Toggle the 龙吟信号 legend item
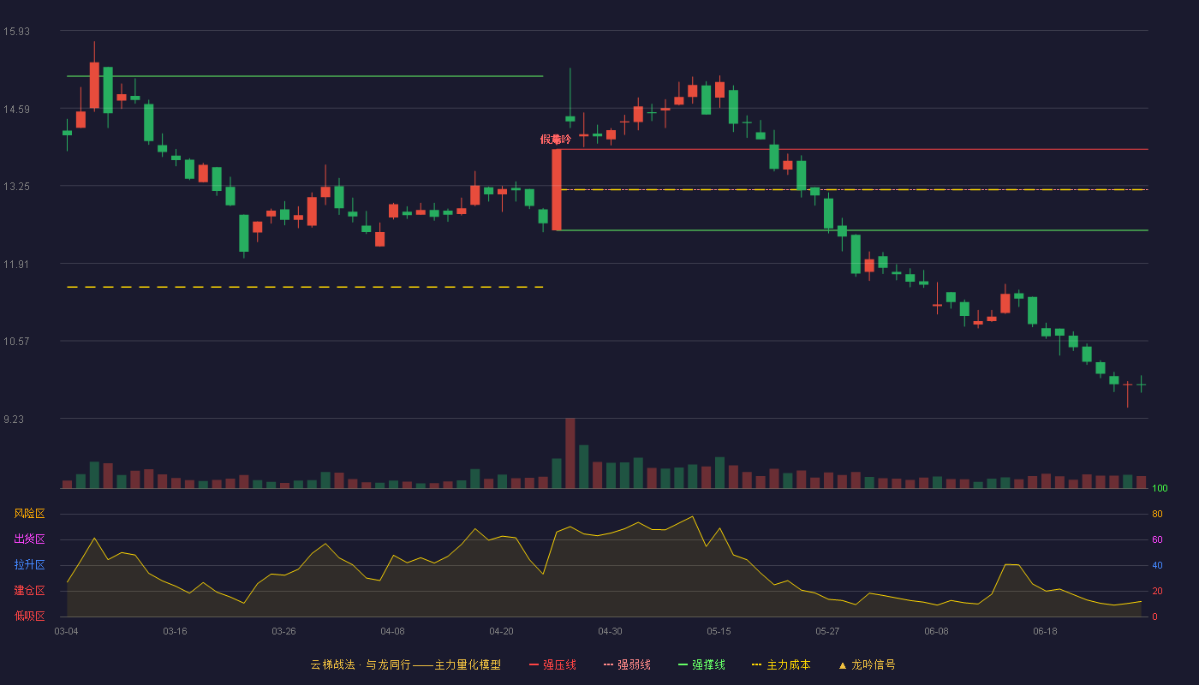1199x685 pixels. coord(867,664)
